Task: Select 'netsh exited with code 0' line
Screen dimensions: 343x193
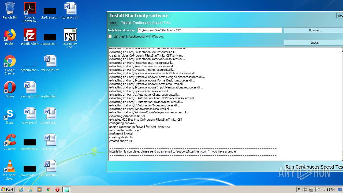Action: coord(125,130)
